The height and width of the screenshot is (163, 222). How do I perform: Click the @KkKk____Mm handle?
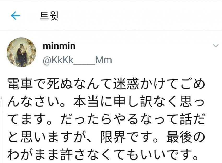point(77,61)
